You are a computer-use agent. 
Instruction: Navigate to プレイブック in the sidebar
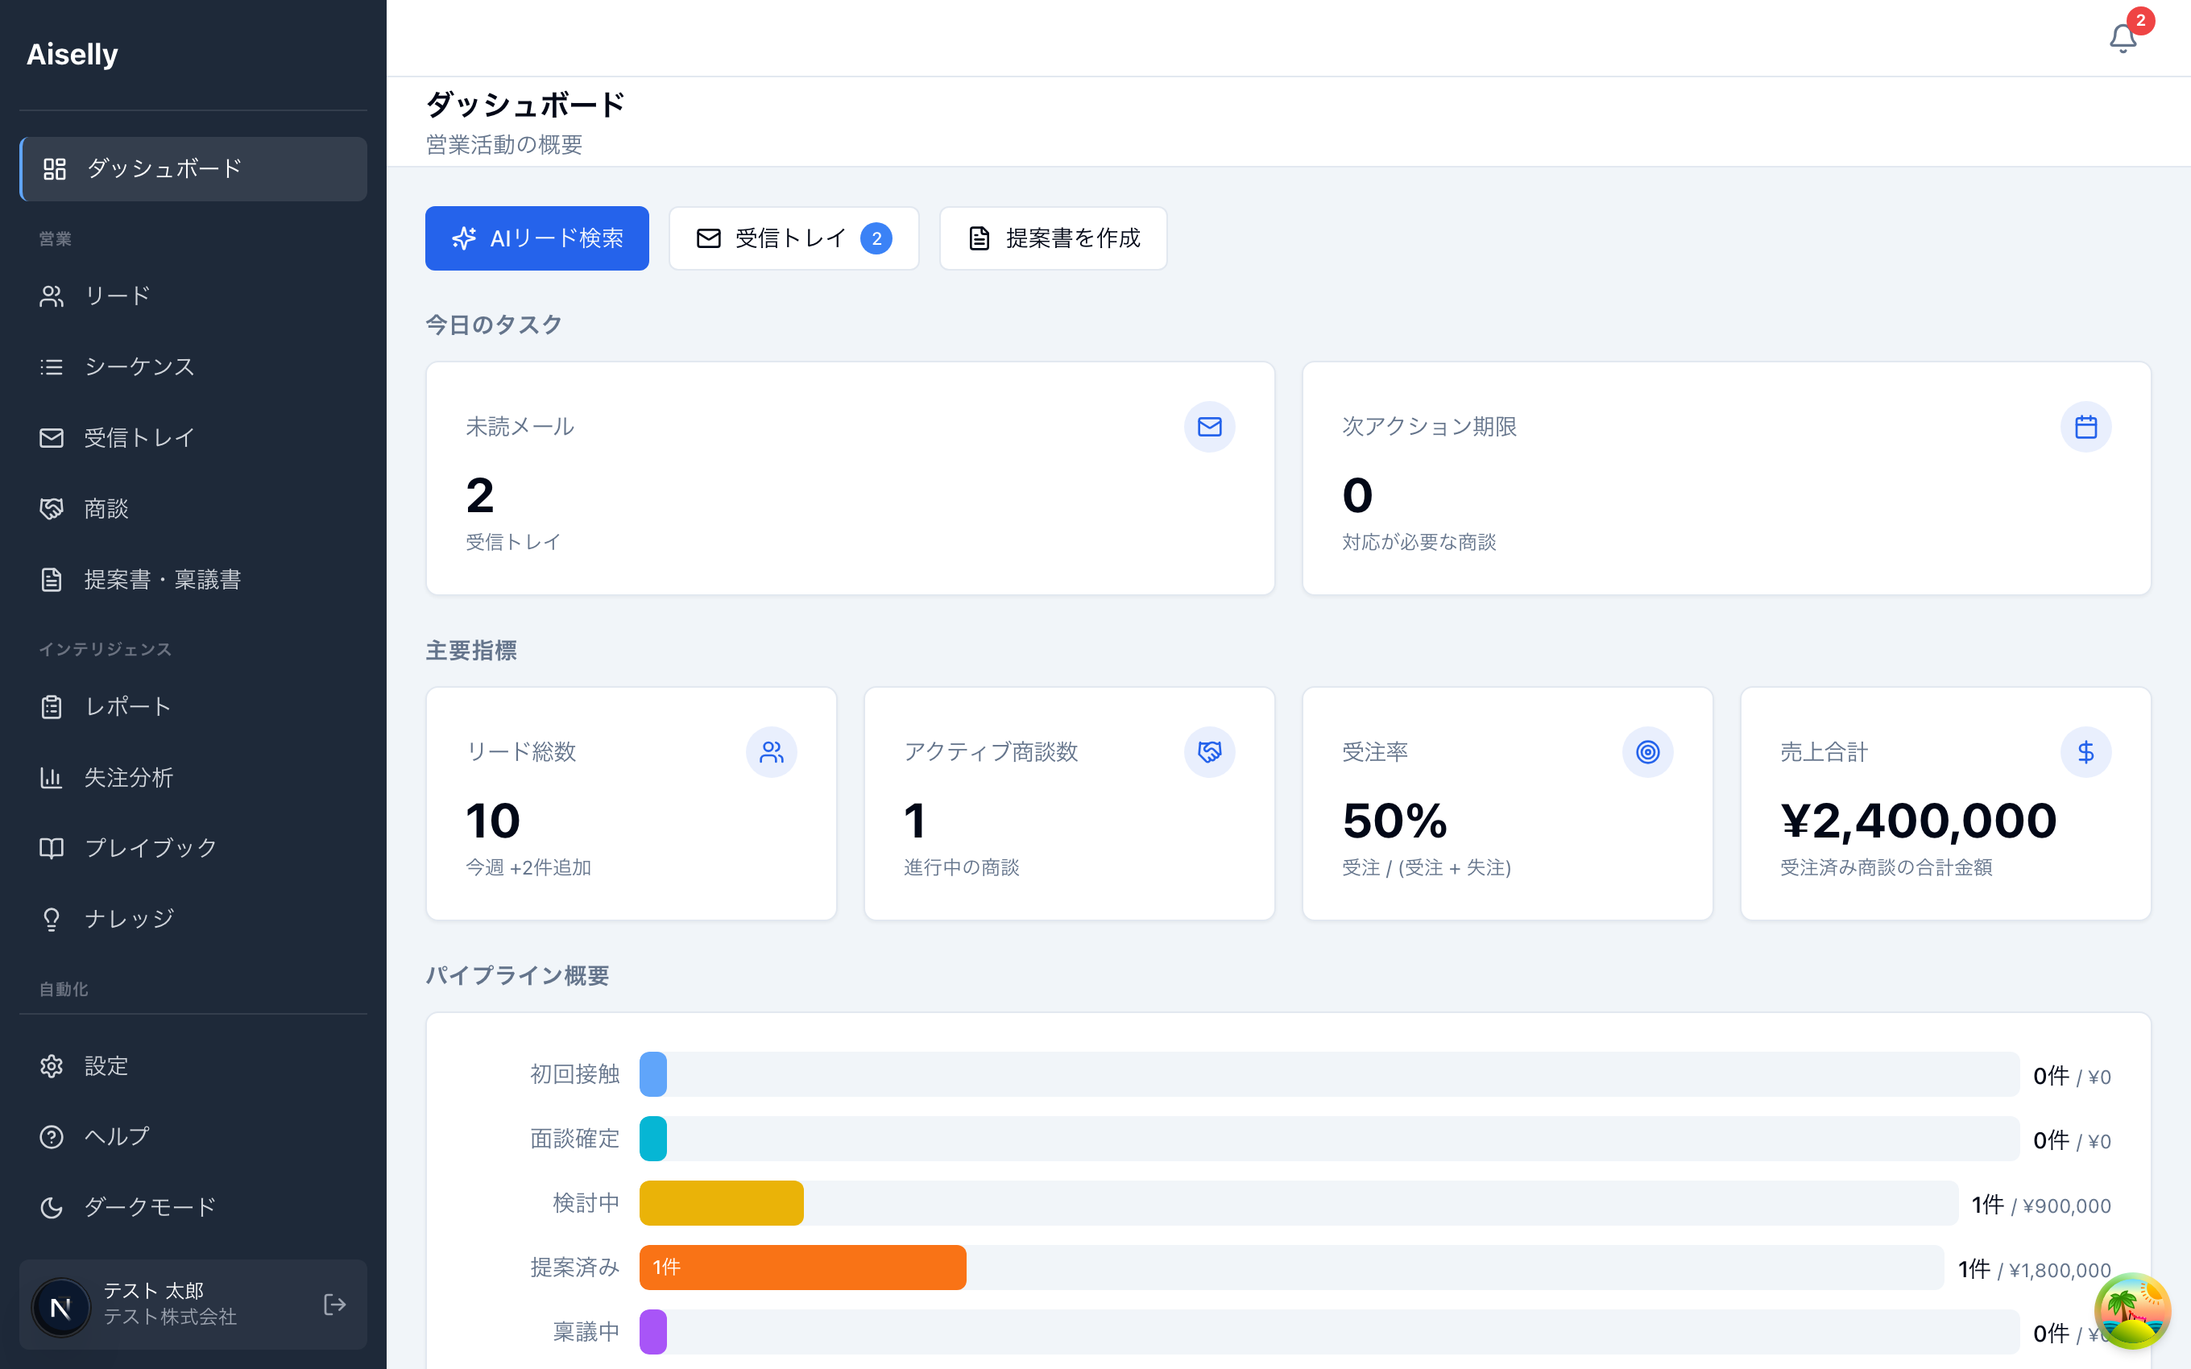(x=193, y=849)
